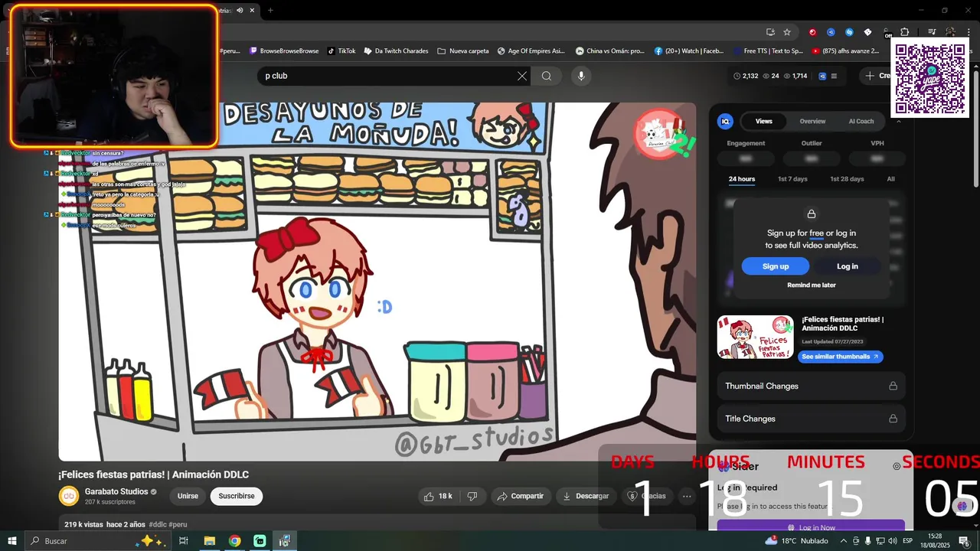Start voice search with the microphone icon
The height and width of the screenshot is (551, 980).
coord(581,76)
